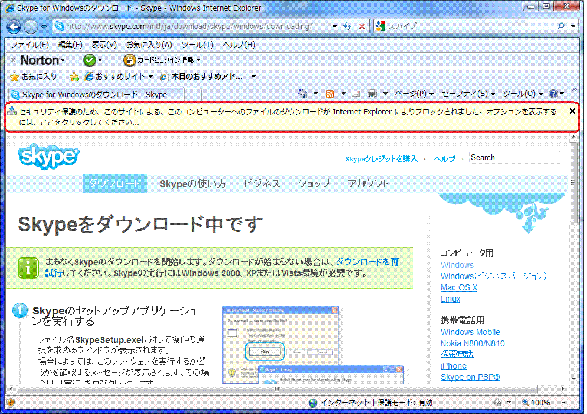587x414 pixels.
Task: Click the Norton padlock identity icon
Action: click(x=129, y=60)
